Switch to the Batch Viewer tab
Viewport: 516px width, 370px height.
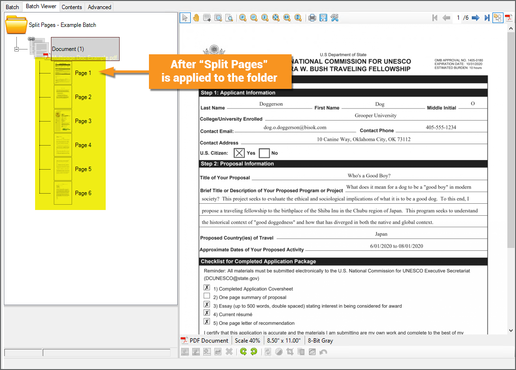41,6
